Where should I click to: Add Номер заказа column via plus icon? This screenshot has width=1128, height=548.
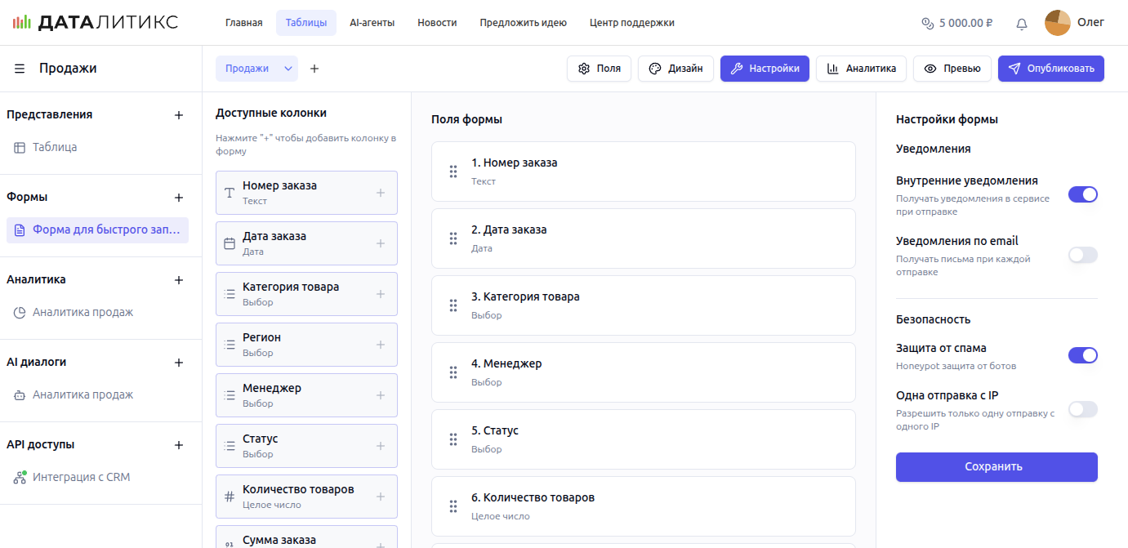[x=380, y=193]
